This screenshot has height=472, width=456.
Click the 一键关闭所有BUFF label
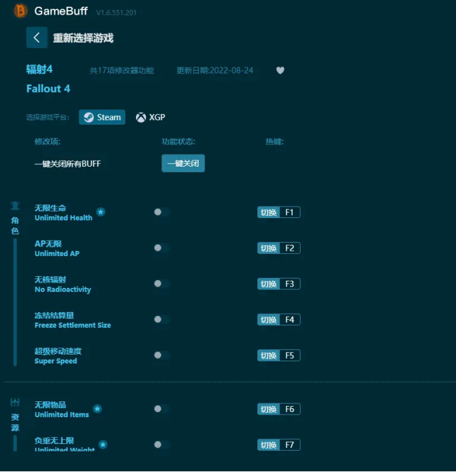[68, 164]
